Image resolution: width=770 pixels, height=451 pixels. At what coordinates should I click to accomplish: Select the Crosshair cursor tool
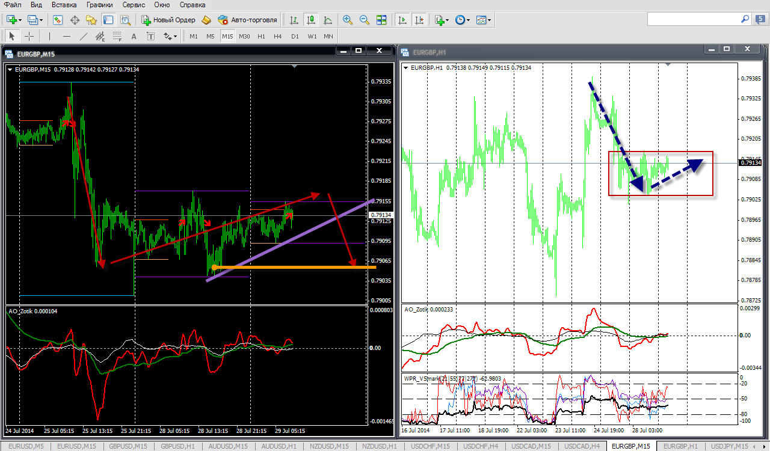tap(29, 36)
